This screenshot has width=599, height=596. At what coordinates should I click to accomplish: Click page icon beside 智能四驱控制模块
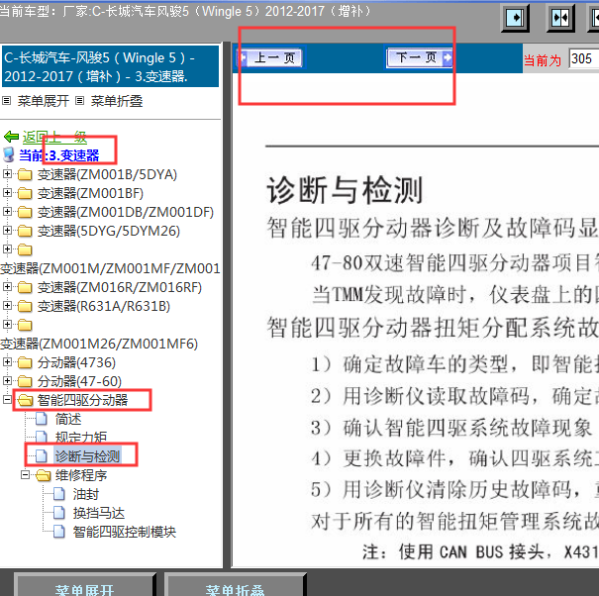[x=59, y=532]
